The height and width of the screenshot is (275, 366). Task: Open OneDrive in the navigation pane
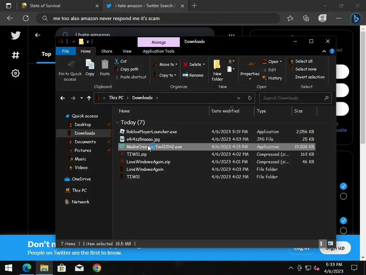pyautogui.click(x=81, y=179)
